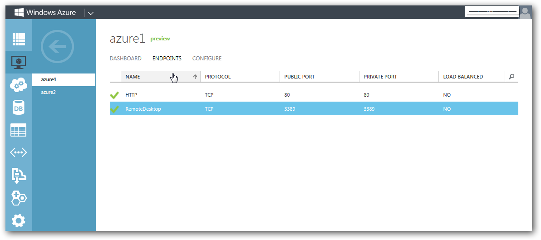The width and height of the screenshot is (541, 240).
Task: Open the Service Bus sidebar icon
Action: [19, 175]
